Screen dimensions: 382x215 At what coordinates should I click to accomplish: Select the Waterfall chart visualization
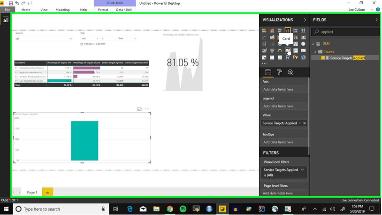pos(264,44)
